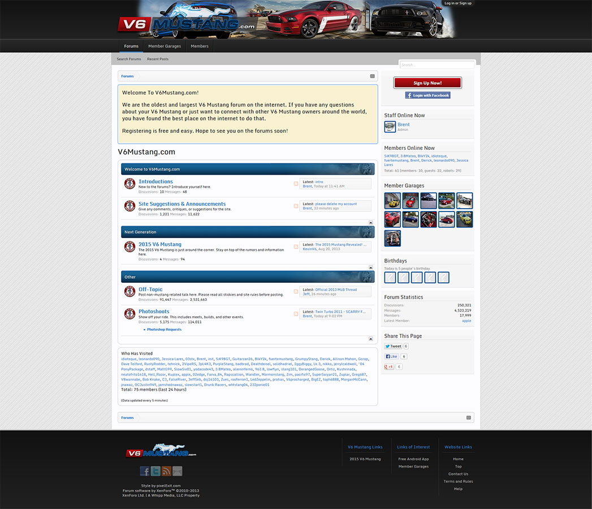Click the 2015 V6 Mustang forum icon

(x=129, y=247)
